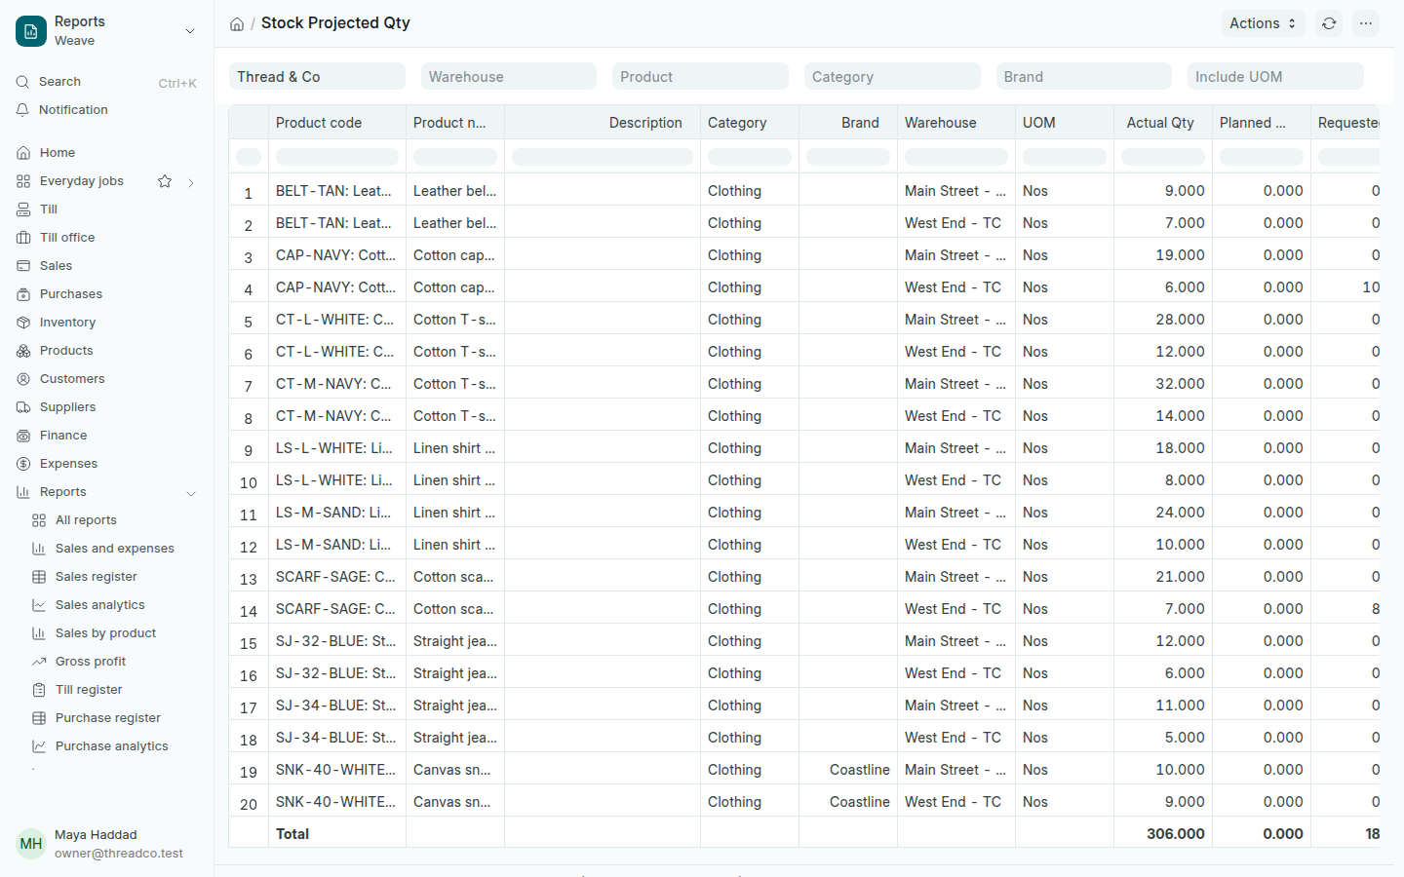Open Sales by product report
The width and height of the screenshot is (1404, 877).
[x=114, y=633]
